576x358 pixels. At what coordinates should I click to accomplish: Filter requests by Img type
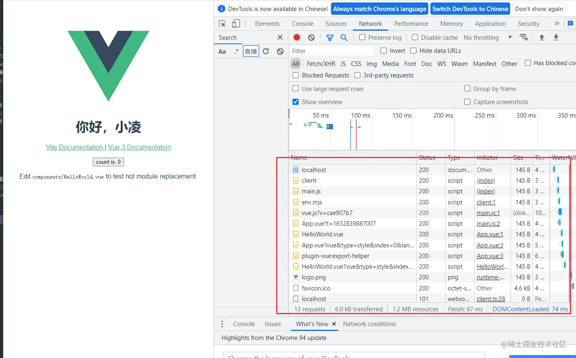click(x=371, y=63)
